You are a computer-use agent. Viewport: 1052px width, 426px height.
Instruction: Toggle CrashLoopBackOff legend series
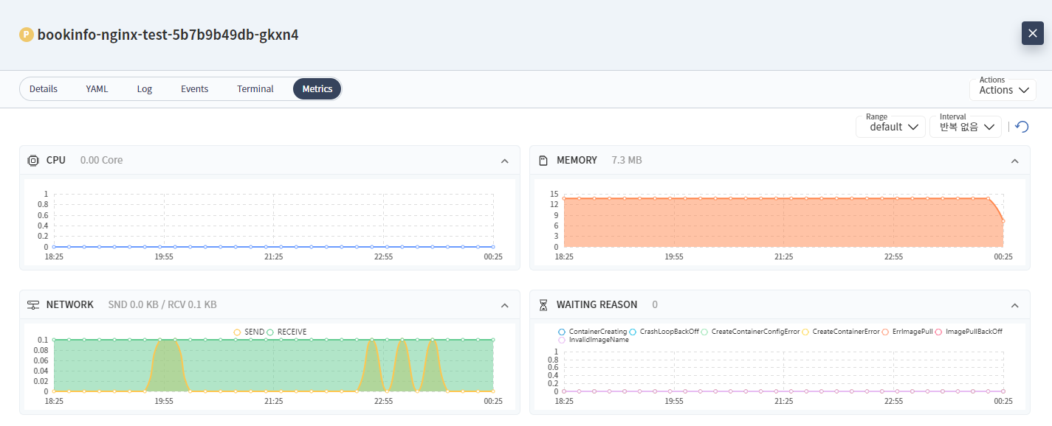[664, 332]
